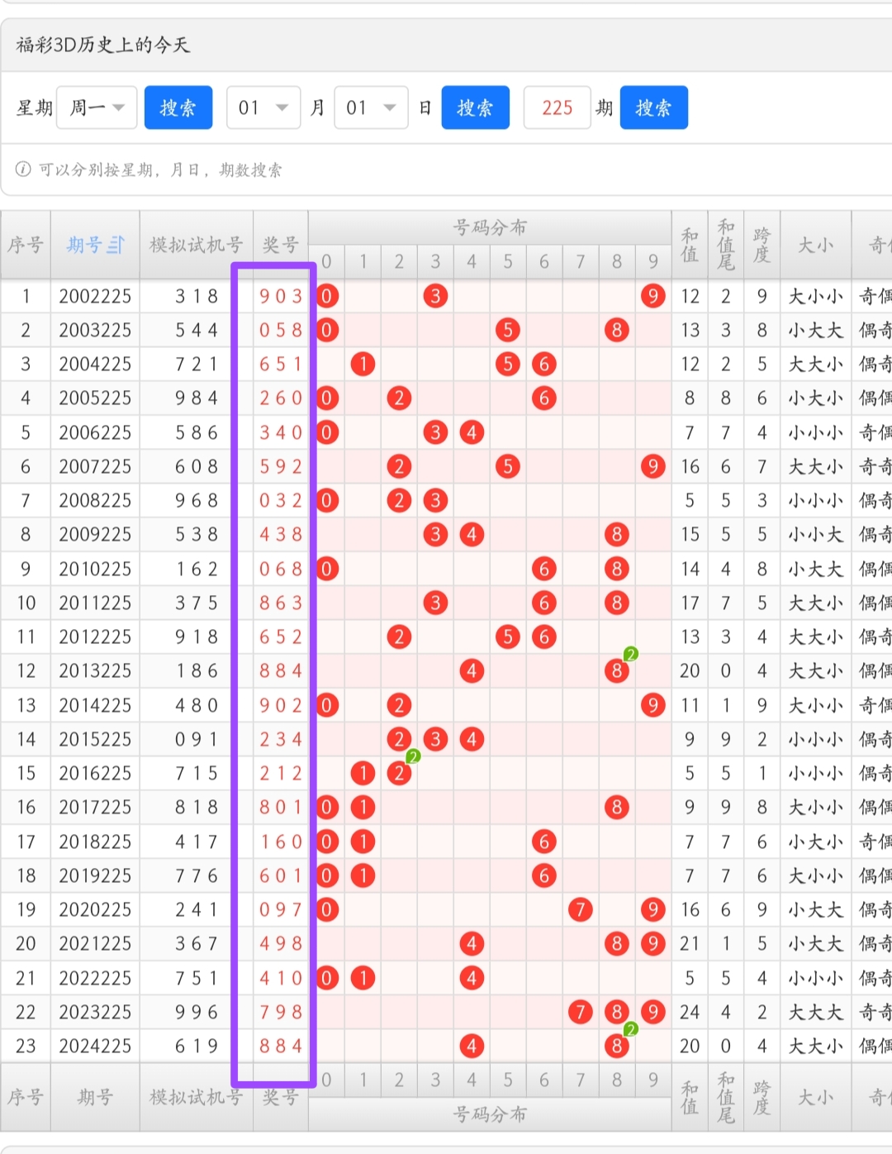This screenshot has height=1154, width=892.
Task: Click the top 和值尾 column header
Action: pos(726,245)
